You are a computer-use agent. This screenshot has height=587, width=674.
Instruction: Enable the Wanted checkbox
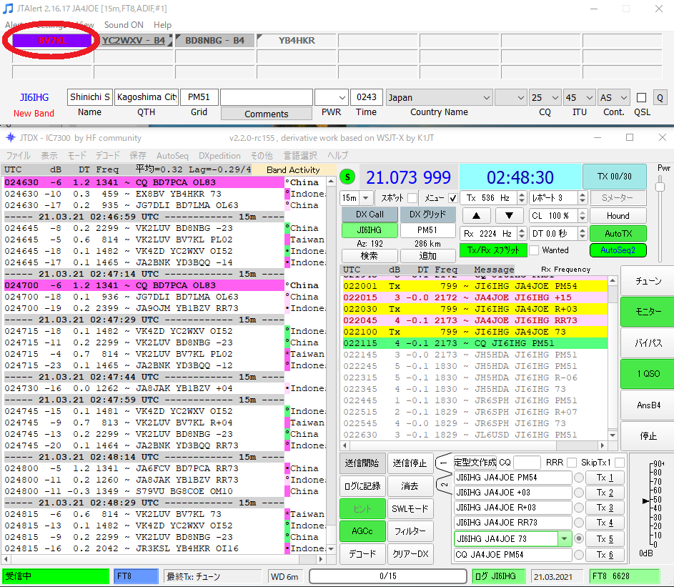click(534, 250)
